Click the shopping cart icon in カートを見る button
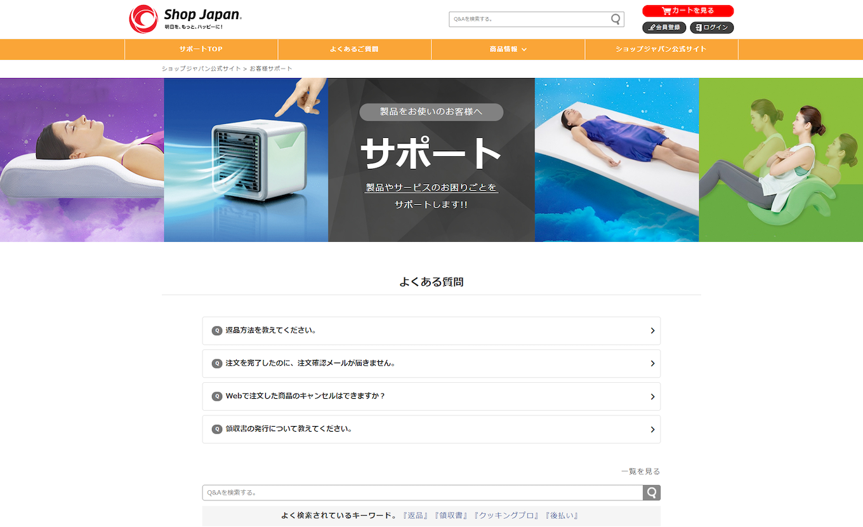This screenshot has width=863, height=527. pyautogui.click(x=666, y=11)
